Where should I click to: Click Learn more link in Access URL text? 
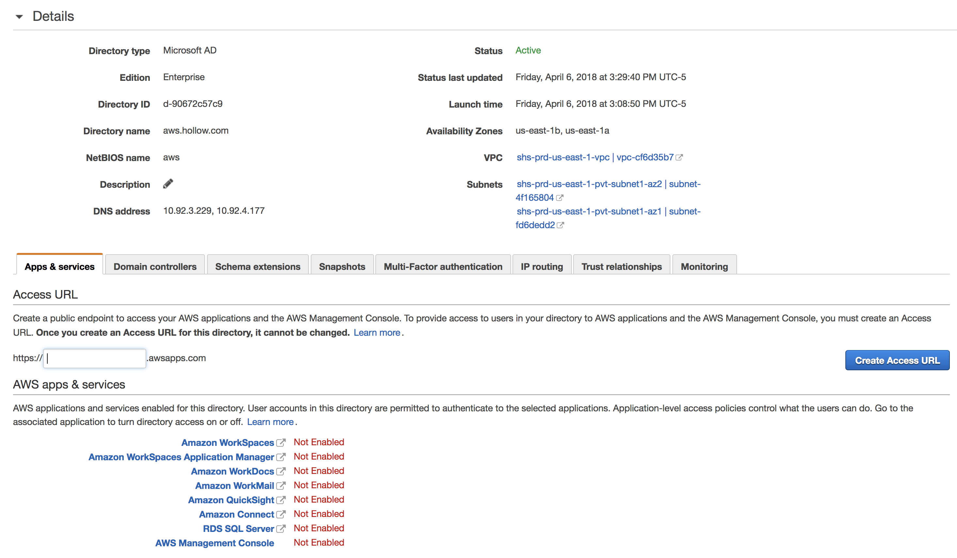377,333
